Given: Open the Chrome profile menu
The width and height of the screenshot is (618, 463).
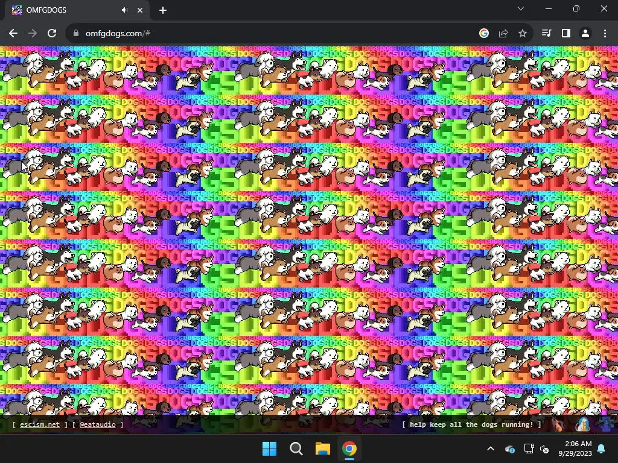Looking at the screenshot, I should (x=585, y=34).
